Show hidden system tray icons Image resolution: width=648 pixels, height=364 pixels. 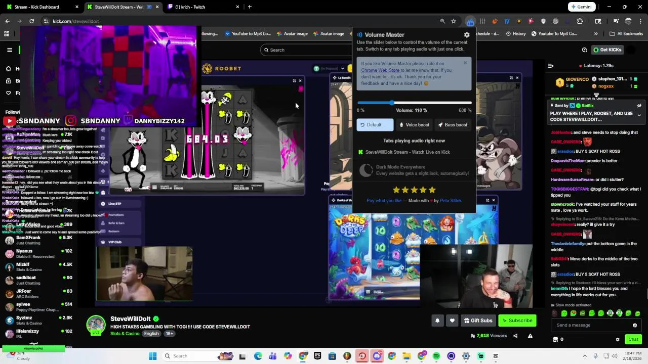[585, 356]
